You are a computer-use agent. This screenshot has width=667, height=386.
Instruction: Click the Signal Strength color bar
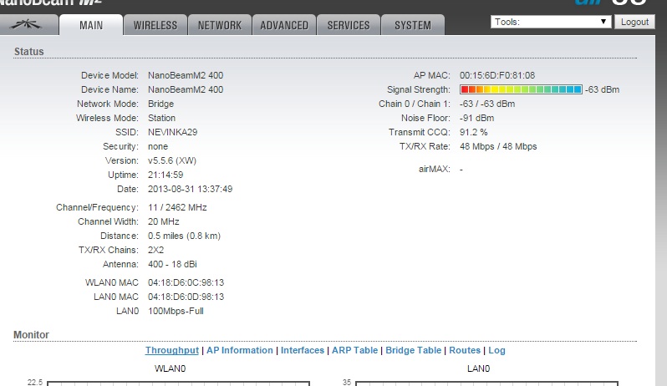[521, 89]
